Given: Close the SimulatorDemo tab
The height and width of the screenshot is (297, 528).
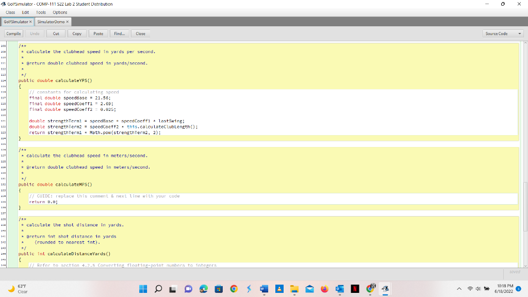Looking at the screenshot, I should [68, 22].
